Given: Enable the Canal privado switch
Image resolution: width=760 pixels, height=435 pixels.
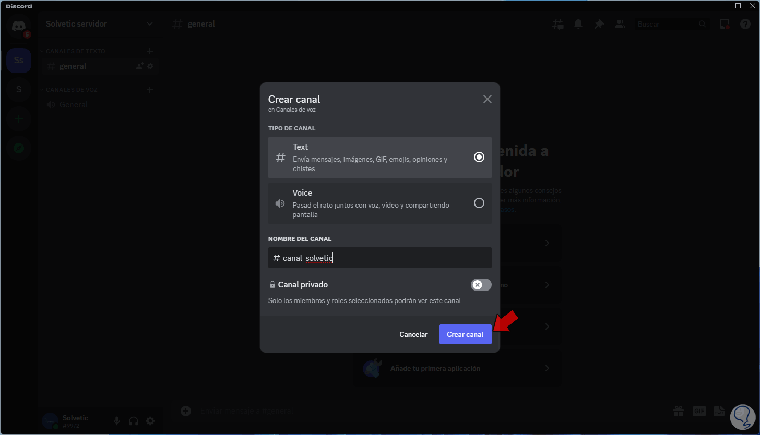Looking at the screenshot, I should click(481, 285).
